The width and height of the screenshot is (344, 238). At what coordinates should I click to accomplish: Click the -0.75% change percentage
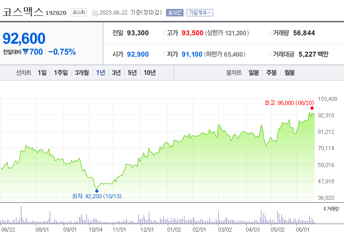pos(62,52)
